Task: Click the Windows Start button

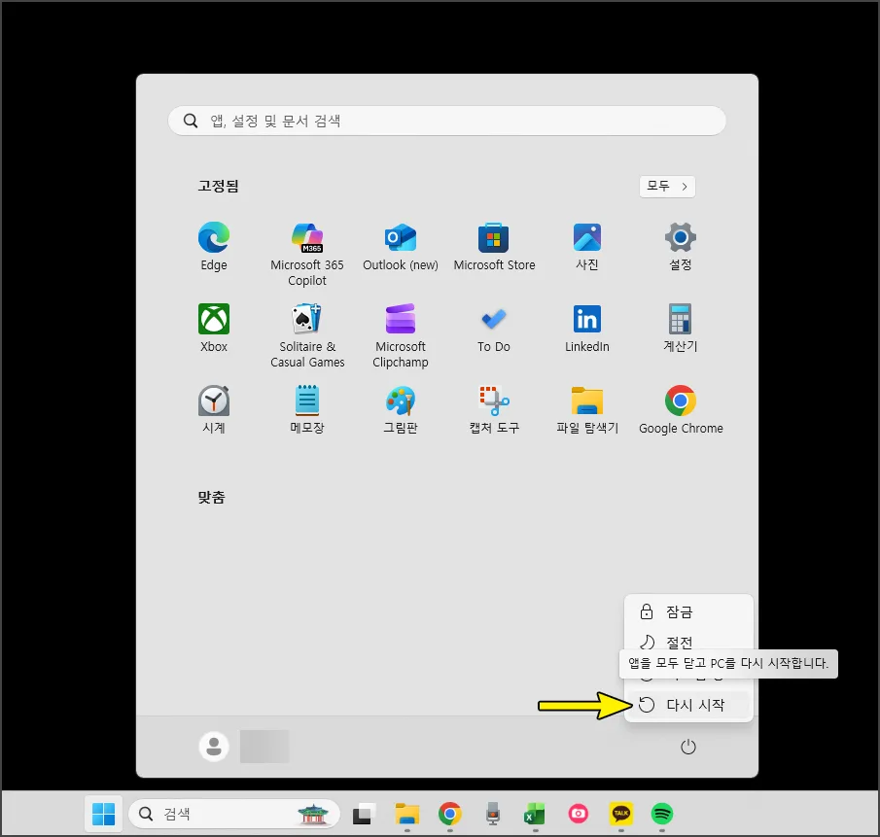Action: pyautogui.click(x=103, y=814)
